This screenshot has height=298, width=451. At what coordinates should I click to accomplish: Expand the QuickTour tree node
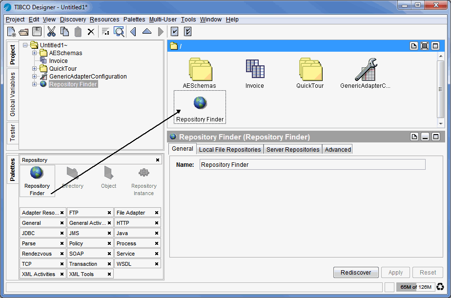(34, 69)
